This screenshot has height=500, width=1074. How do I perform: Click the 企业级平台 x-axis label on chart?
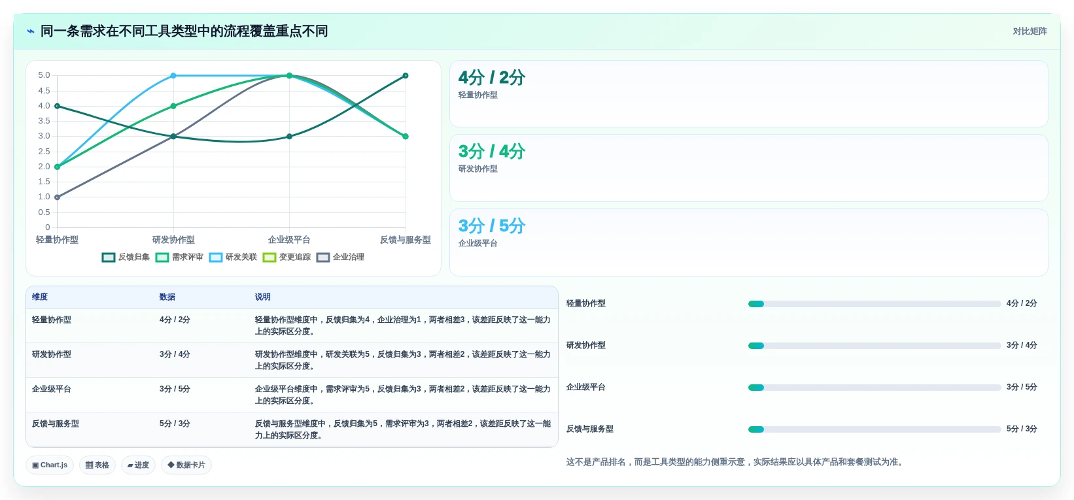tap(289, 240)
